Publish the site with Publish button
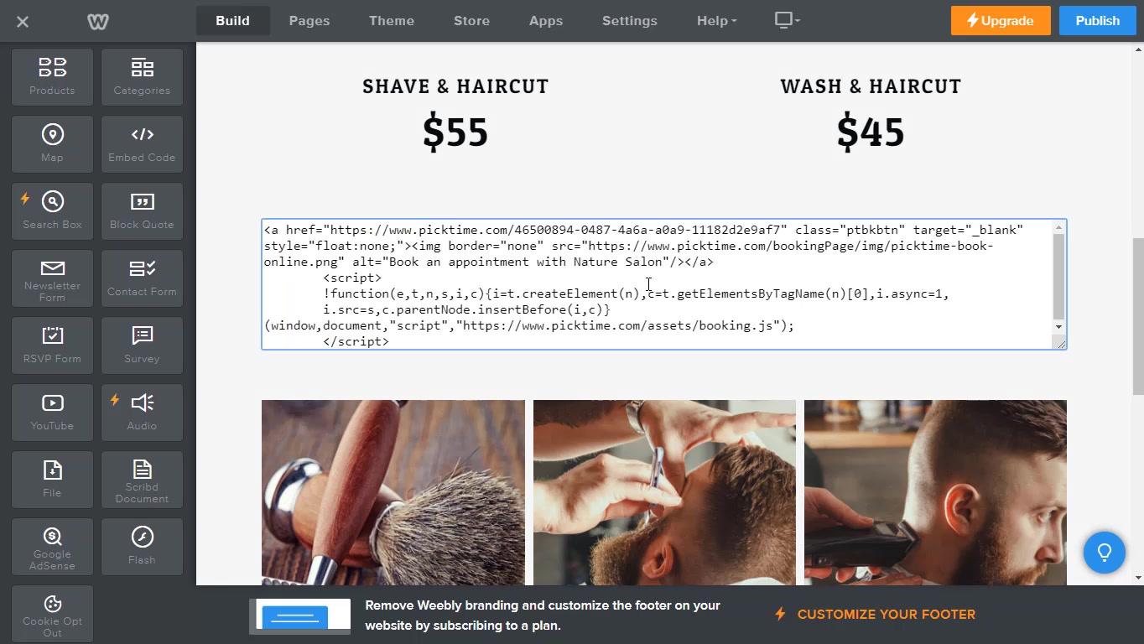Screen dimensions: 1144x644 1097,21
